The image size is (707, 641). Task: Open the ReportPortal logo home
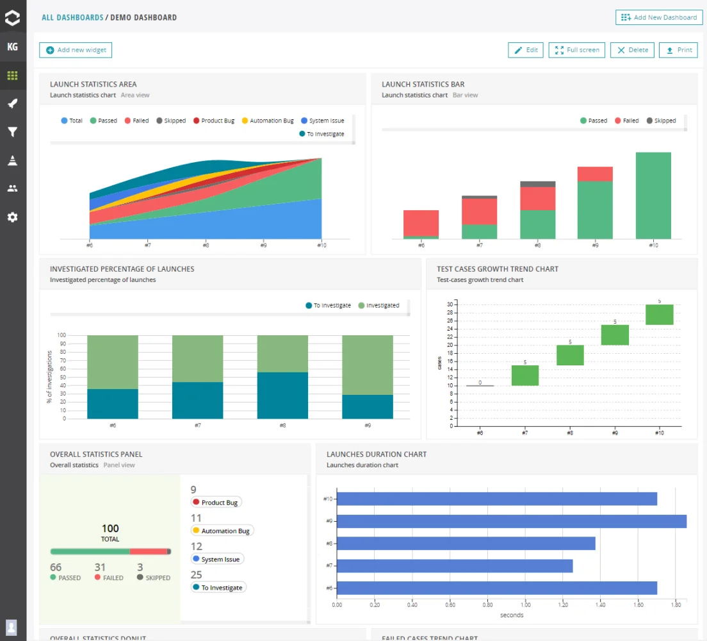pos(13,17)
